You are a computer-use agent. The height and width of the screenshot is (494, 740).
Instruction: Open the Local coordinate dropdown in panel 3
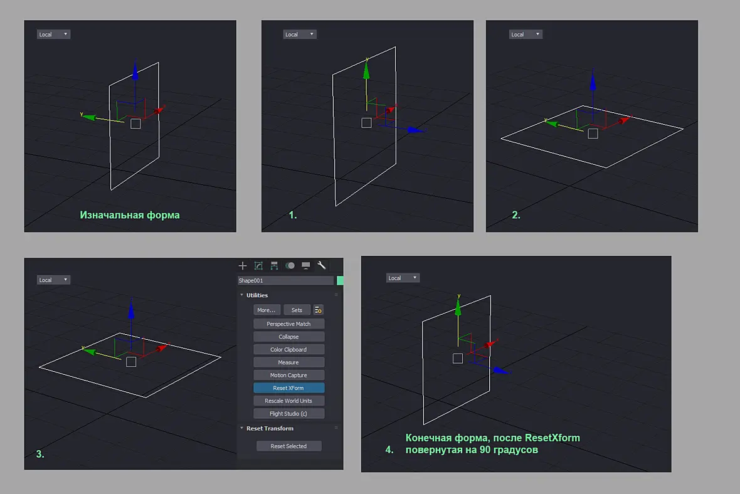click(53, 280)
